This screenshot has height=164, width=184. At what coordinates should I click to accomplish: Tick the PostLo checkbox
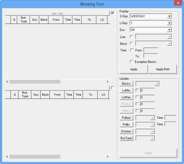pyautogui.click(x=137, y=104)
